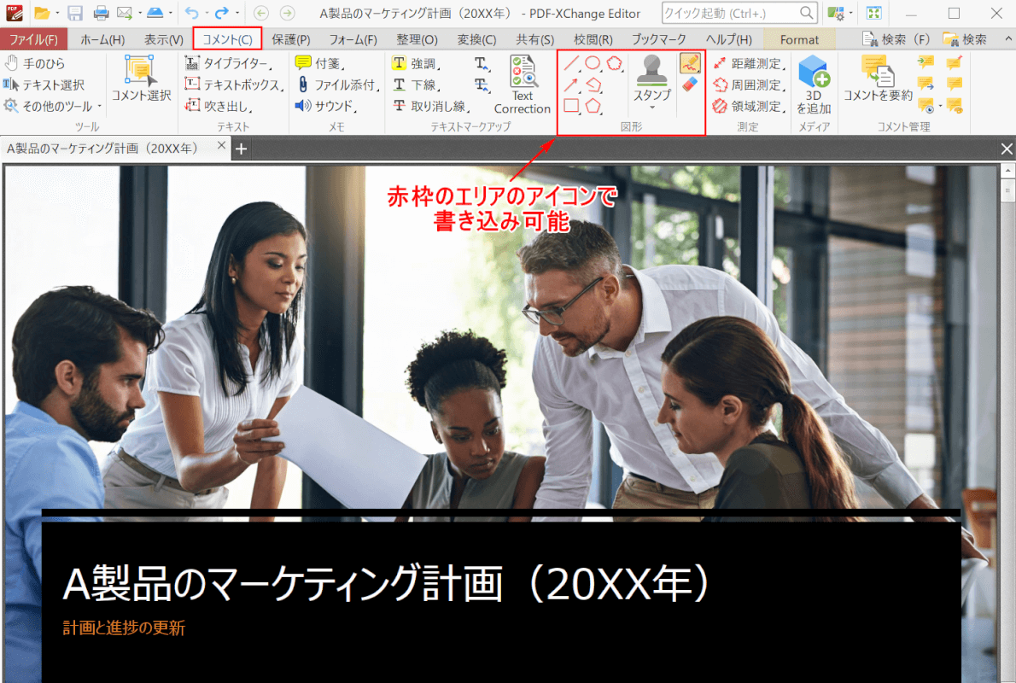The height and width of the screenshot is (683, 1016).
Task: Redo the last undone action
Action: coord(222,13)
